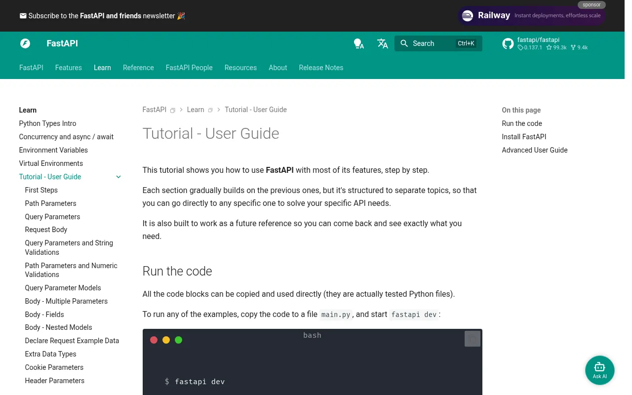Open the Reference tab
This screenshot has height=395, width=632.
tap(138, 68)
